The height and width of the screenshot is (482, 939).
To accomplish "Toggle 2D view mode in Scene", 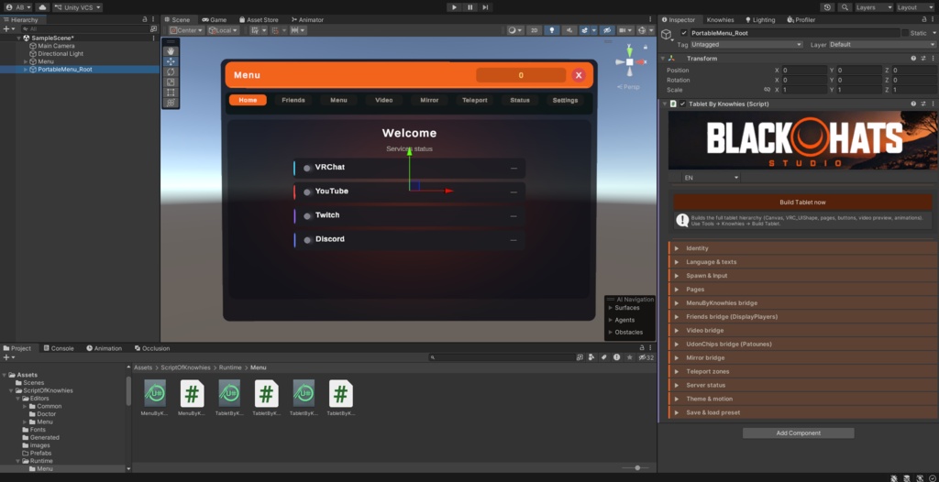I will coord(535,30).
